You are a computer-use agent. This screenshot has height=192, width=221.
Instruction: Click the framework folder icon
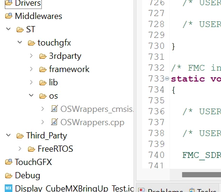(43, 69)
